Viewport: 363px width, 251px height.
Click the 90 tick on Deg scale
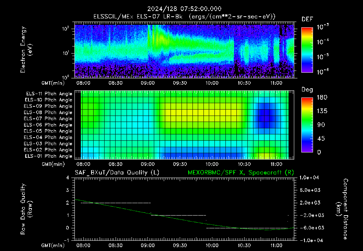pos(321,125)
